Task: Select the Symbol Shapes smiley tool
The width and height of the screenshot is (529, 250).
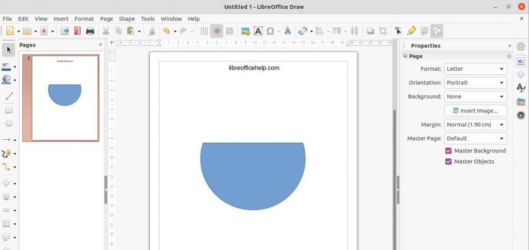Action: (x=6, y=197)
